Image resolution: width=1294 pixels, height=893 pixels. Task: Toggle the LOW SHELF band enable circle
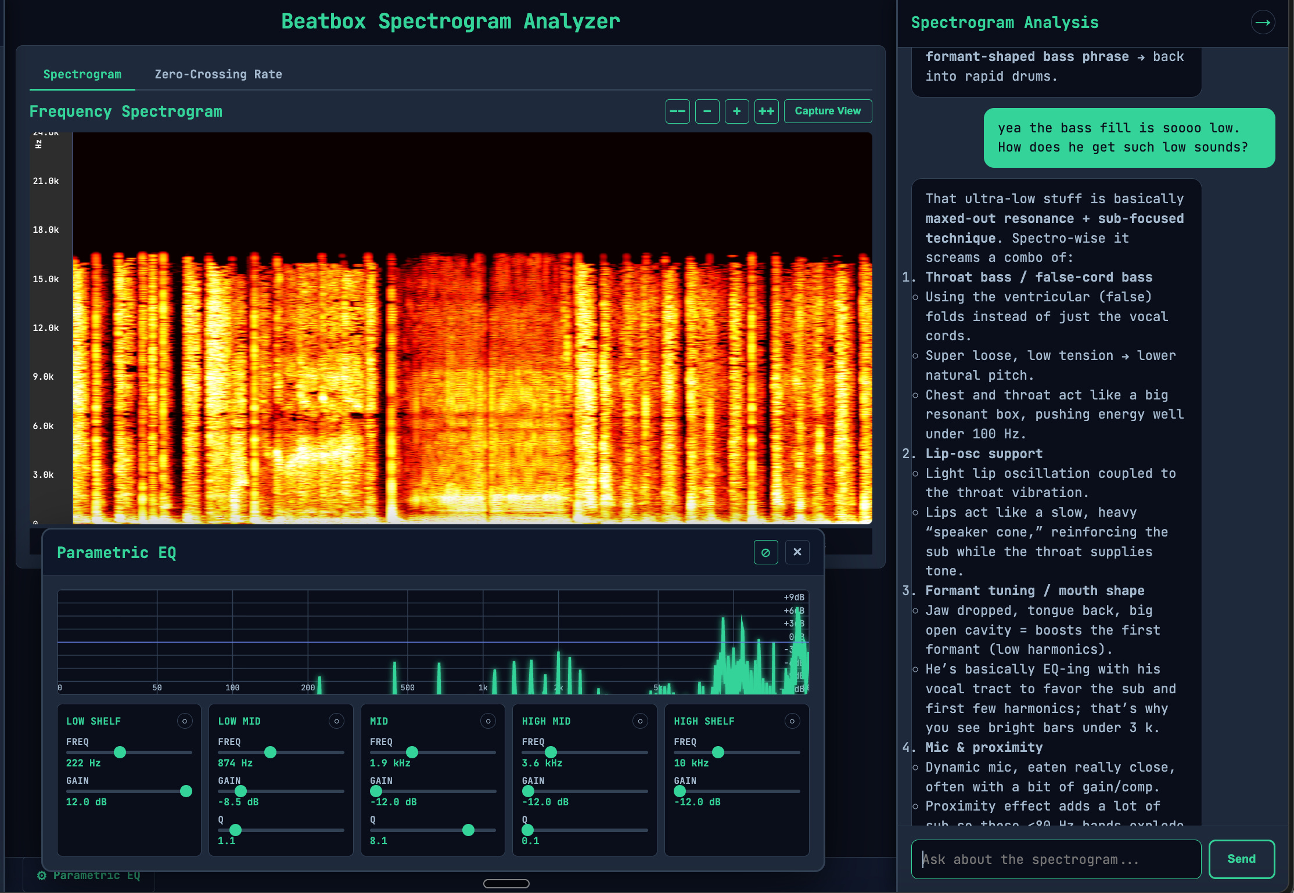coord(185,721)
